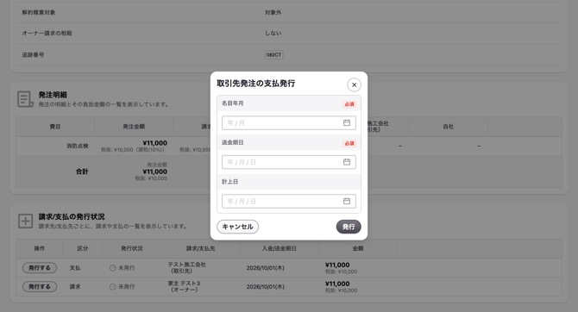Click ¥11,000 amount in 請求 row

coord(337,284)
